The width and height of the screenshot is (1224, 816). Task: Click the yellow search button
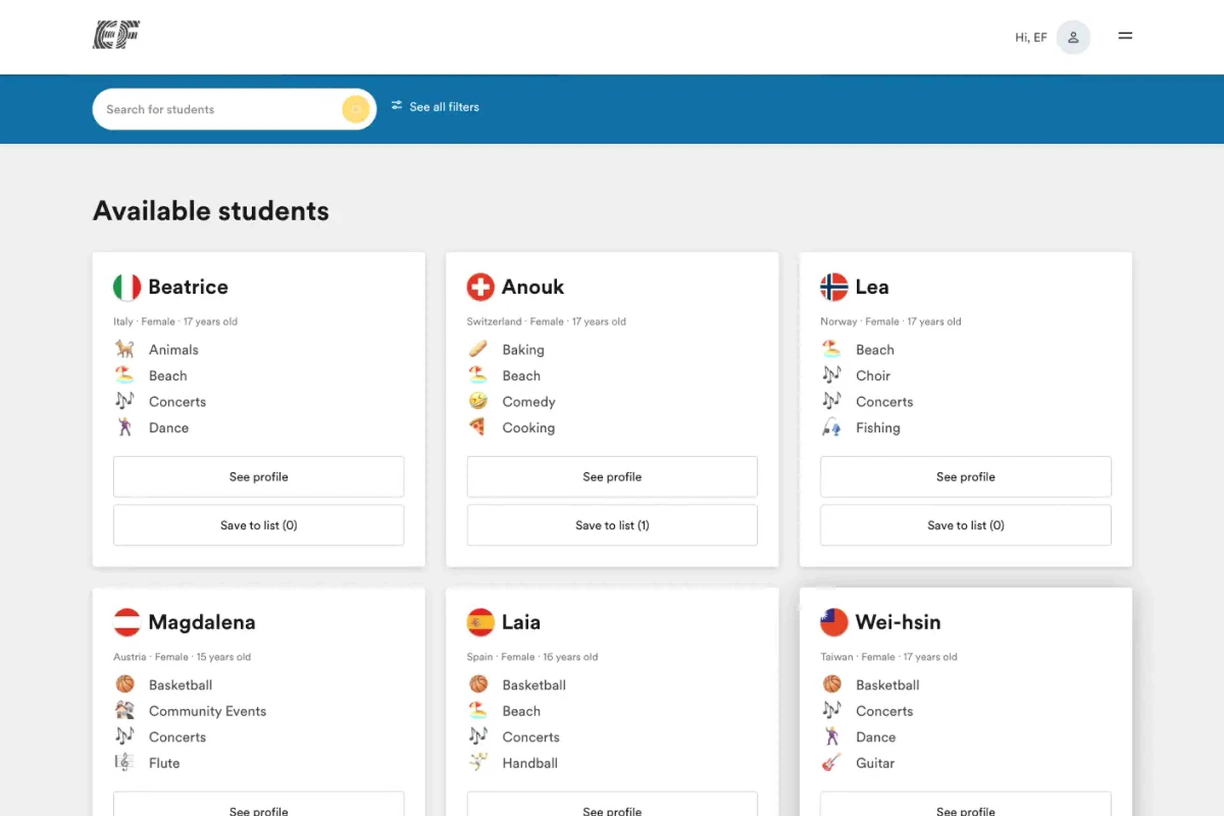point(355,109)
